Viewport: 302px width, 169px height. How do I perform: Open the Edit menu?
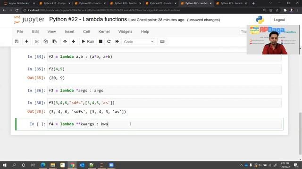(x=35, y=31)
